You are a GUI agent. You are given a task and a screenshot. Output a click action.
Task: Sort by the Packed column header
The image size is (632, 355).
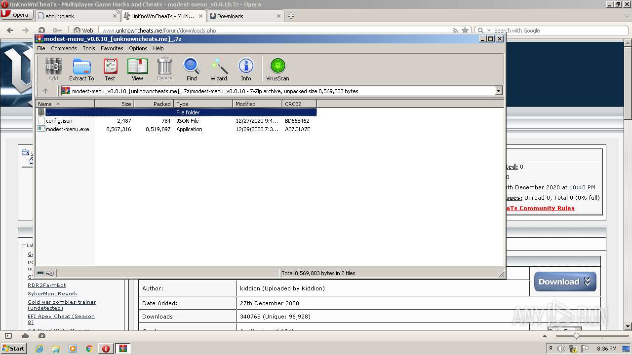[154, 104]
